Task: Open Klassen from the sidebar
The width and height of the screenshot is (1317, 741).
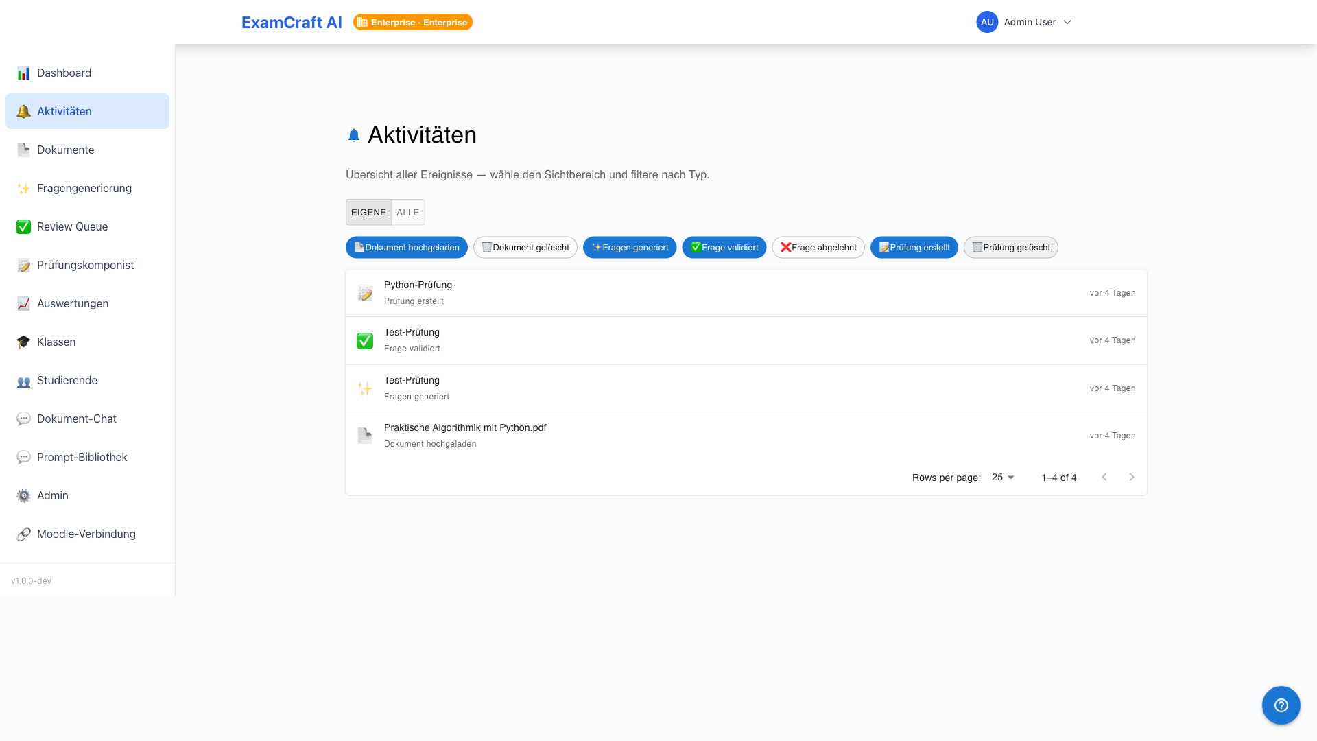Action: pyautogui.click(x=87, y=342)
